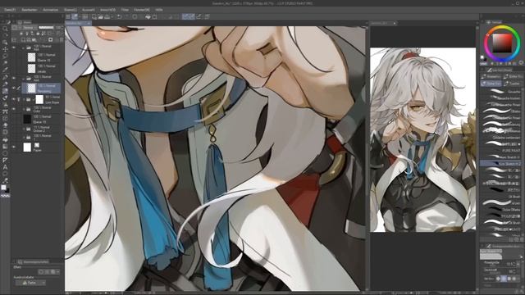Toggle the middle blending mode button in tool property
This screenshot has height=295, width=525.
tap(504, 279)
